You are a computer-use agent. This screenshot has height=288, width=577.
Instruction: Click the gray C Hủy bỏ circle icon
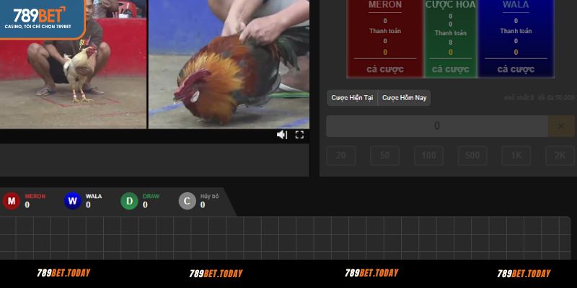coord(187,201)
